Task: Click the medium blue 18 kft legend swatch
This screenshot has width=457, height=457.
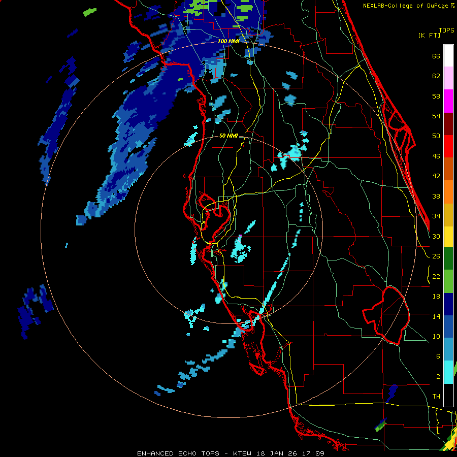Action: tap(448, 327)
